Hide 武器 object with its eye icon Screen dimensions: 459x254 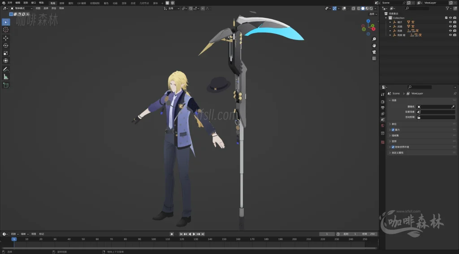click(450, 26)
